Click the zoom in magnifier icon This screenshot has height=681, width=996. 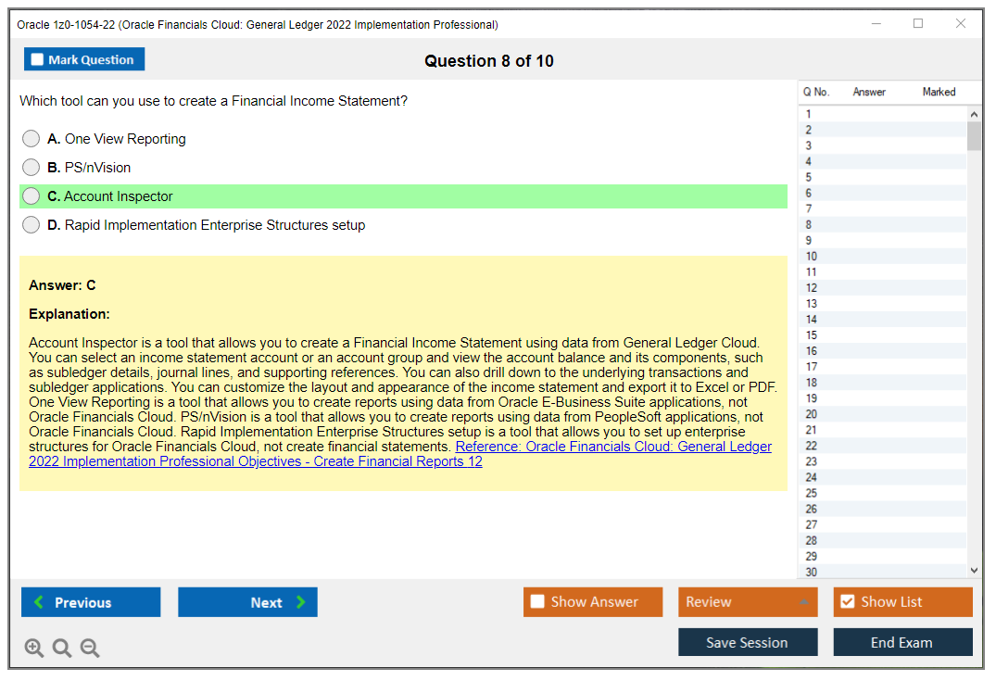pyautogui.click(x=34, y=648)
